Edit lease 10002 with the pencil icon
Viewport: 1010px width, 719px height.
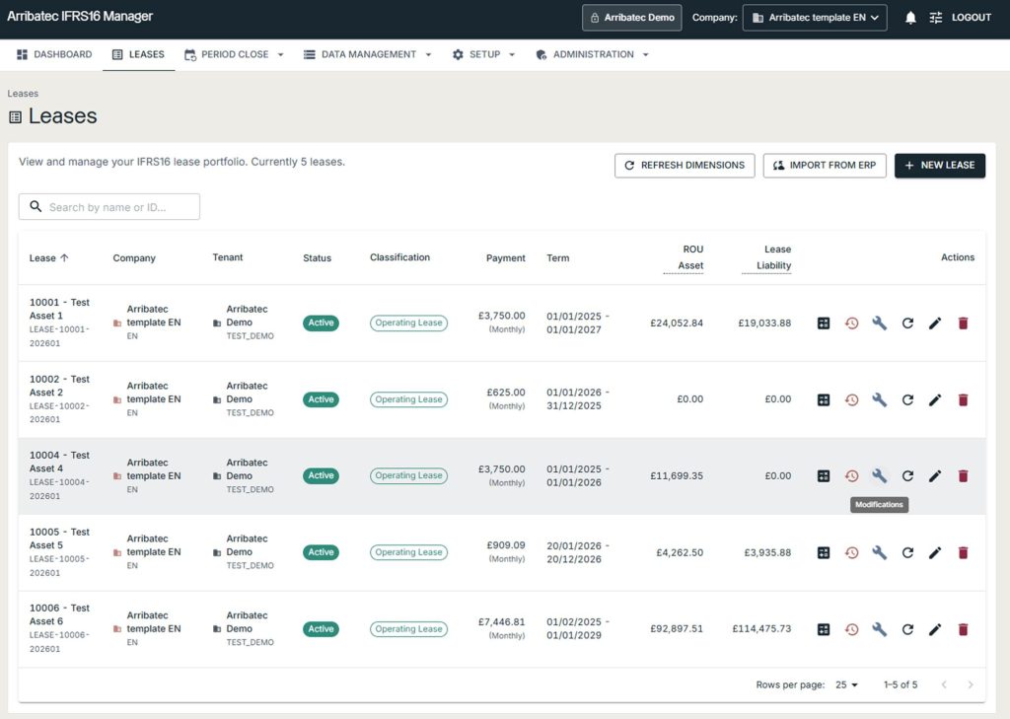tap(935, 400)
